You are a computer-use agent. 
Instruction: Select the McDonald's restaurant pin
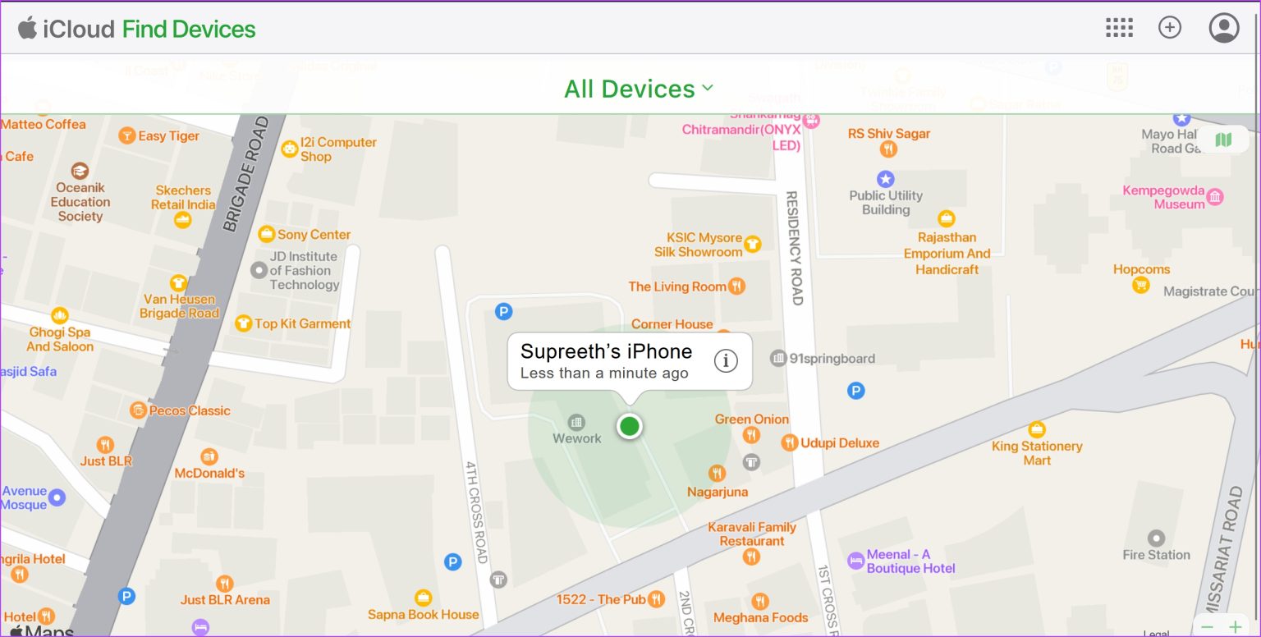pos(209,456)
